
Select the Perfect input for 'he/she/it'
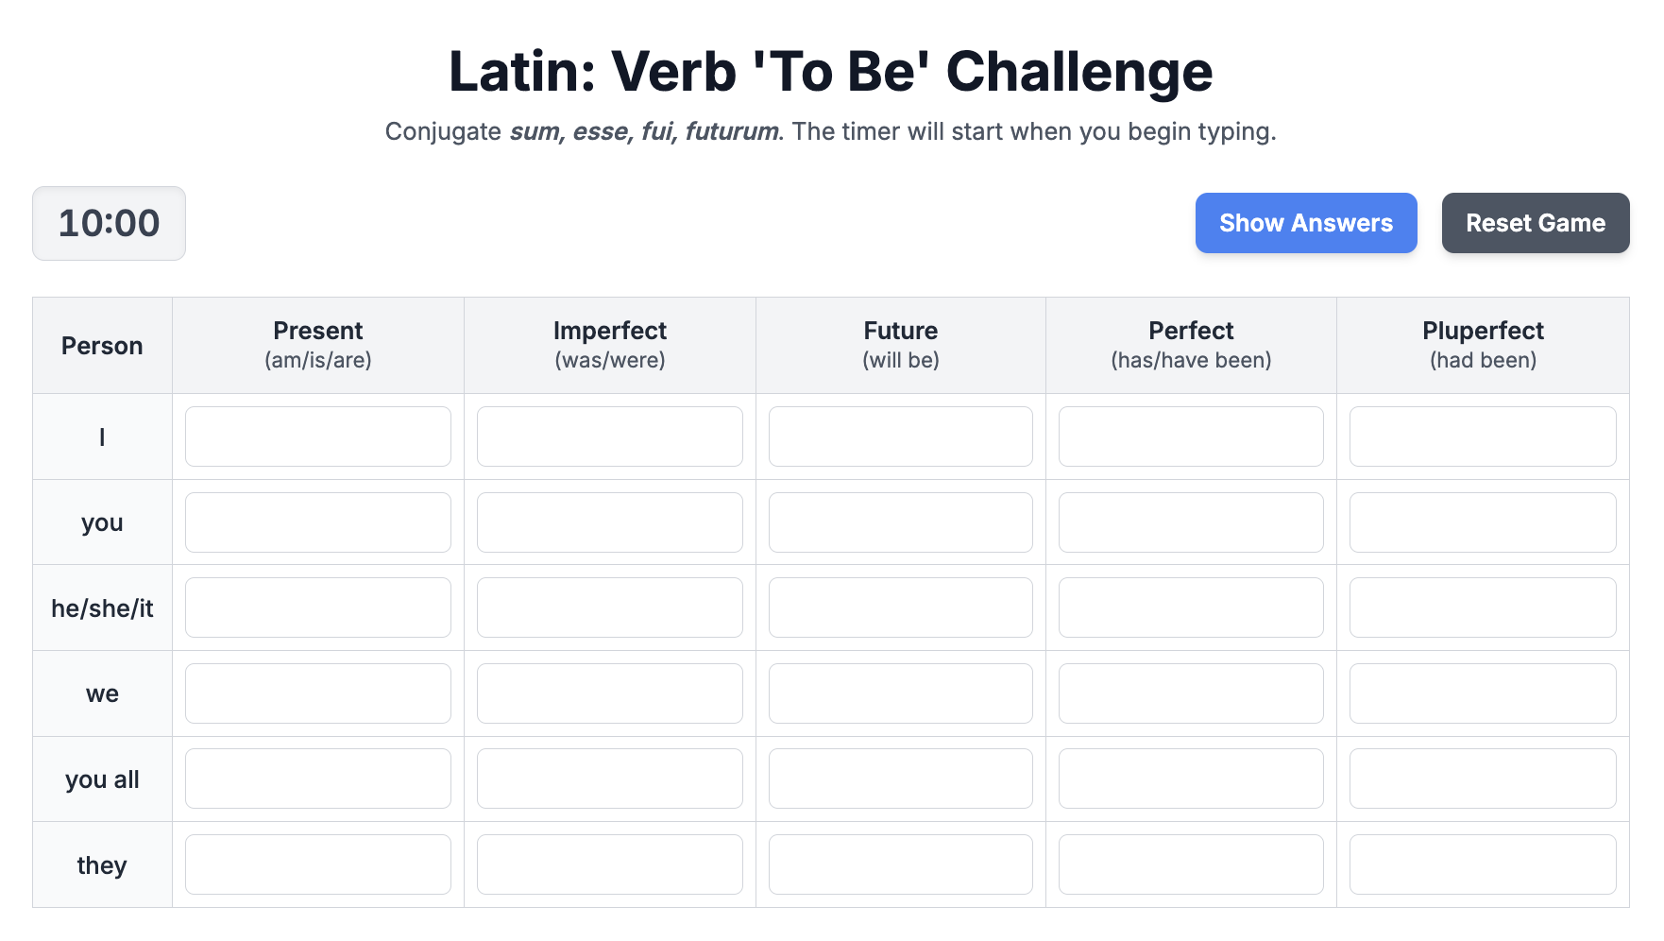click(1191, 607)
